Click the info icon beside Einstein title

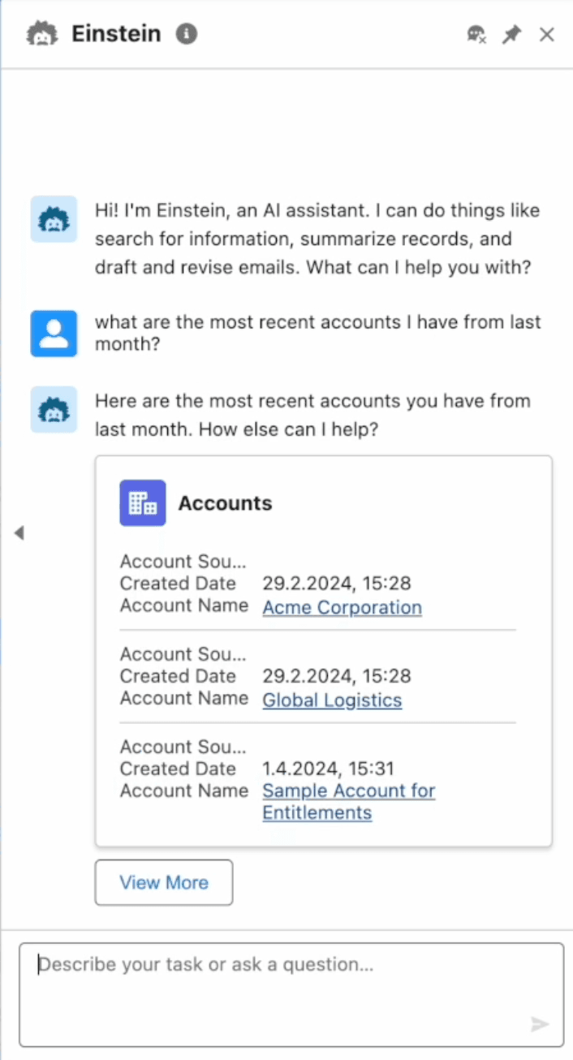pyautogui.click(x=187, y=34)
